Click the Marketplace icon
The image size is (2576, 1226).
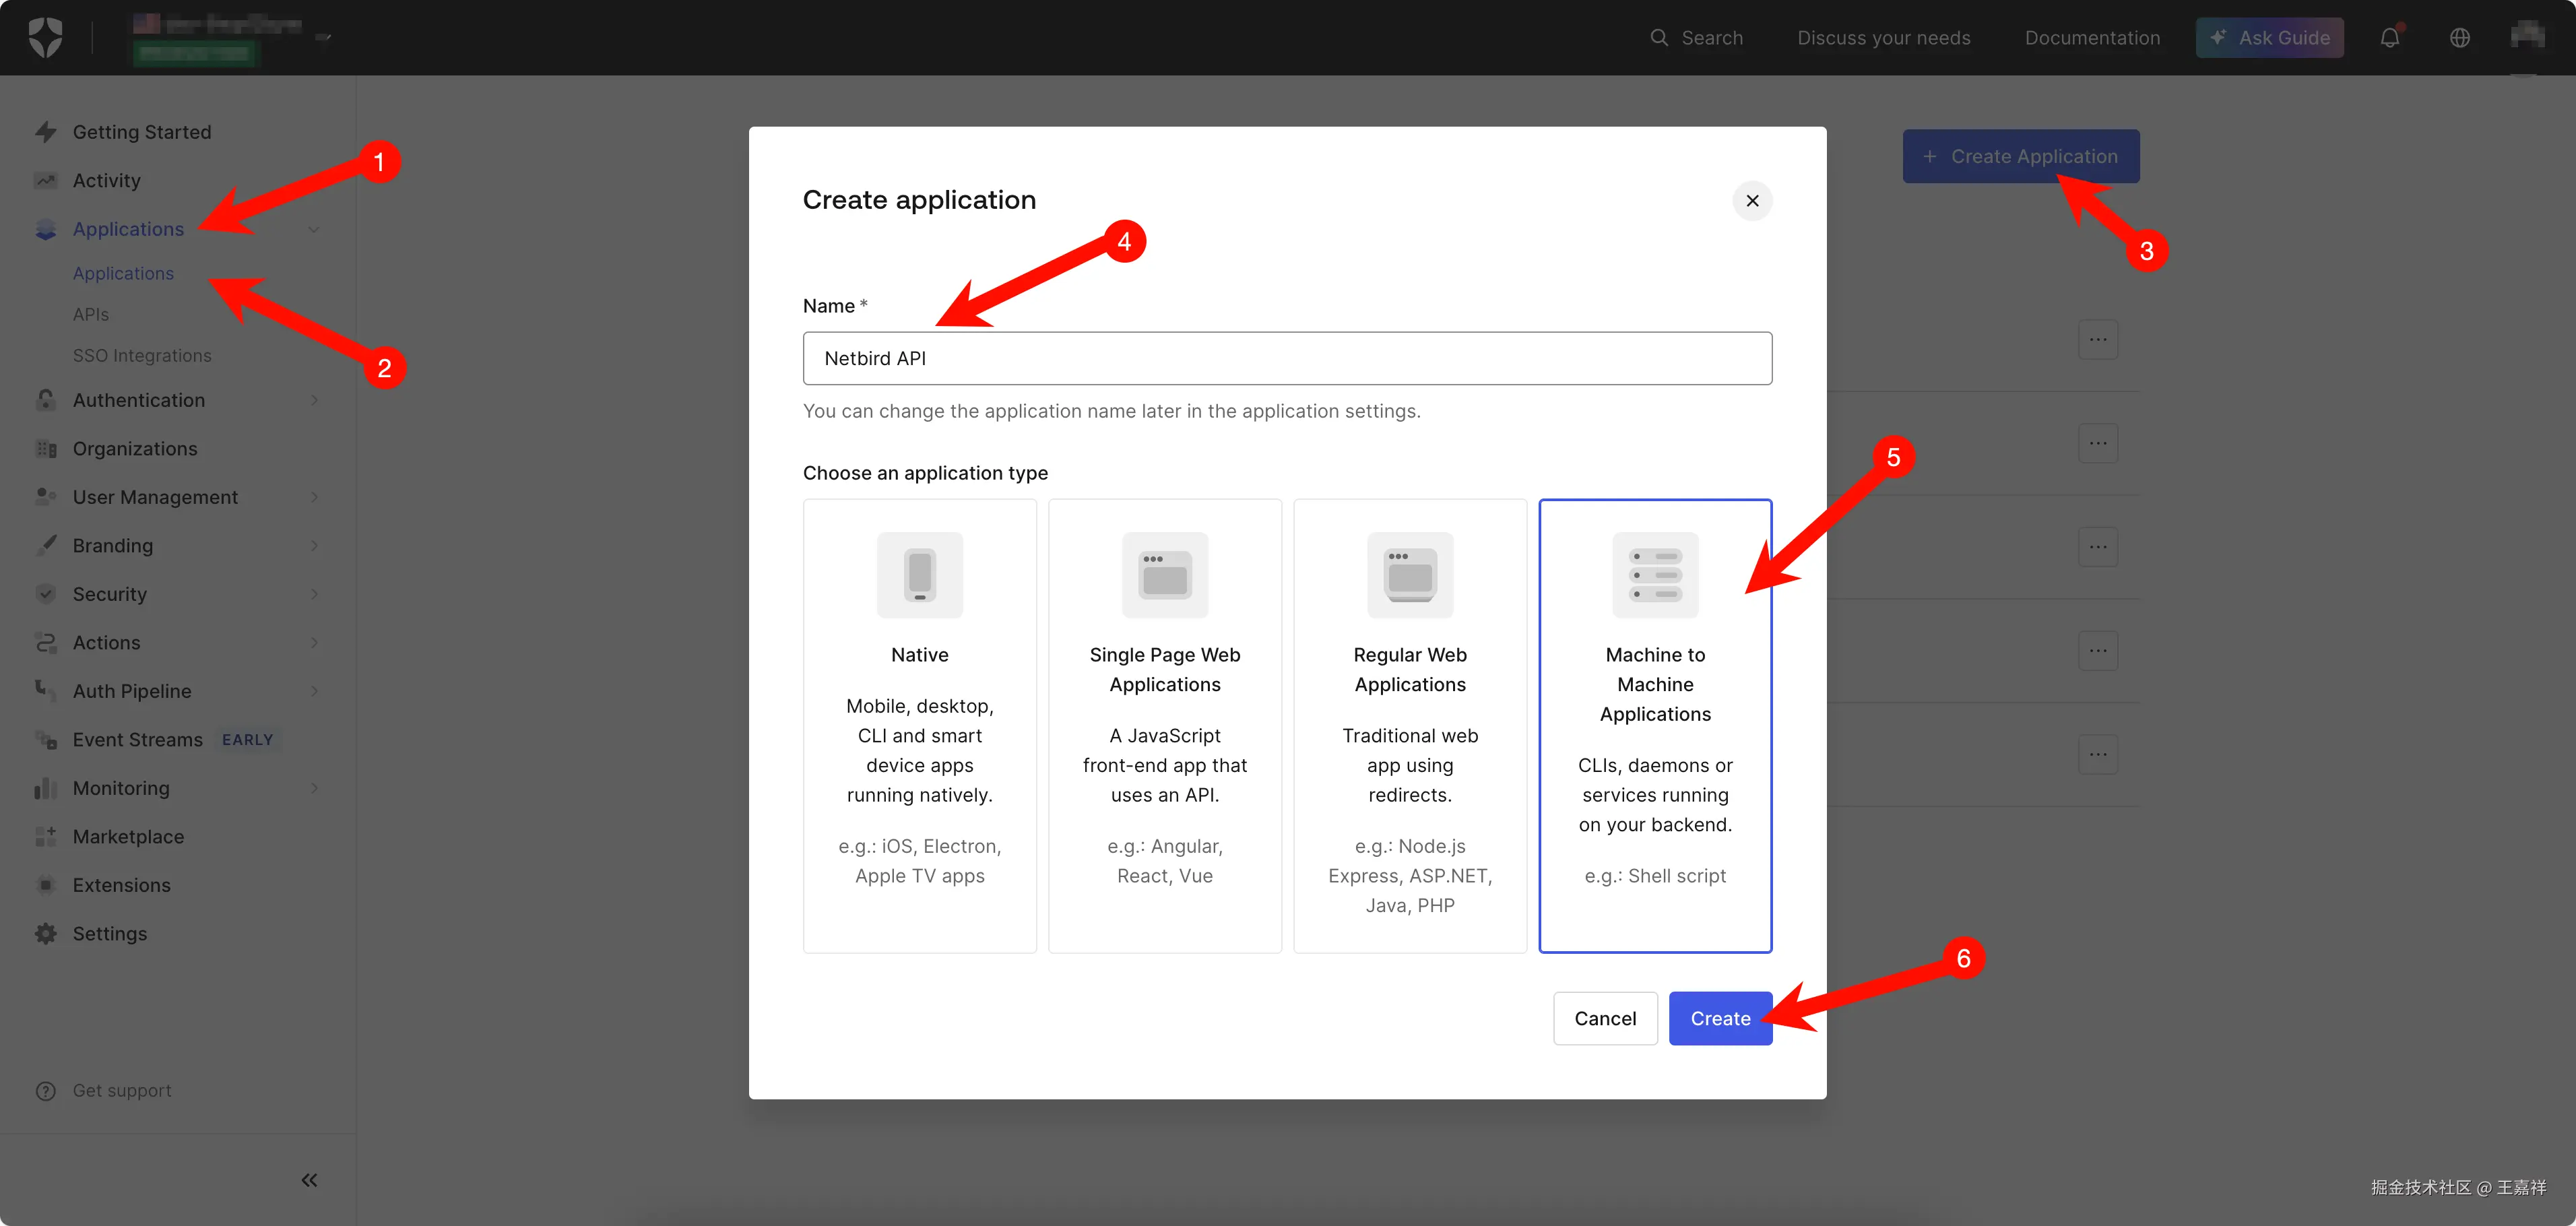click(x=46, y=837)
